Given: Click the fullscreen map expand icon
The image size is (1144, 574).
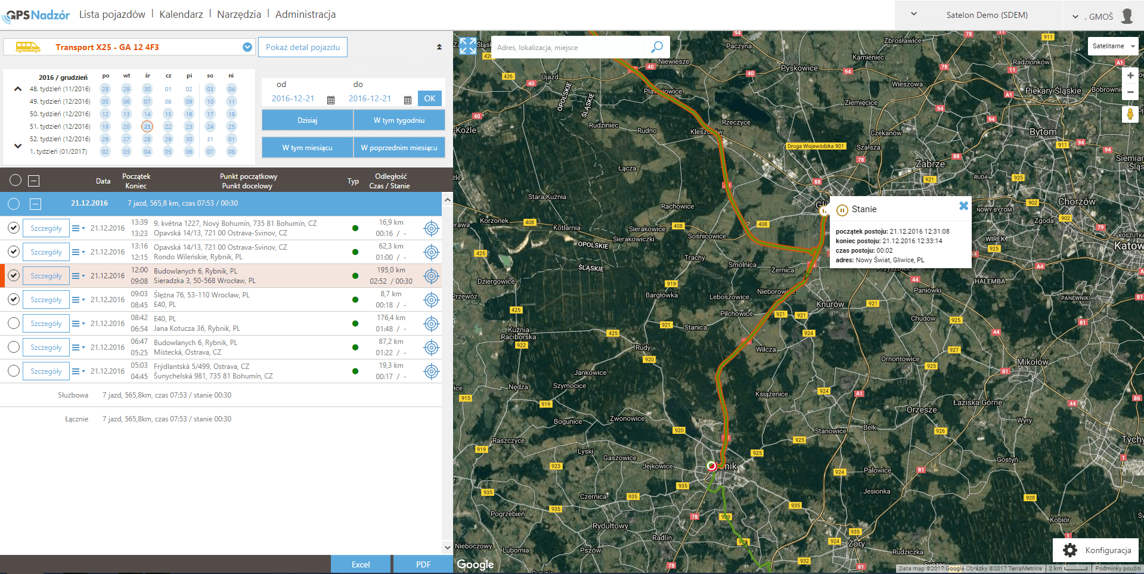Looking at the screenshot, I should (468, 46).
